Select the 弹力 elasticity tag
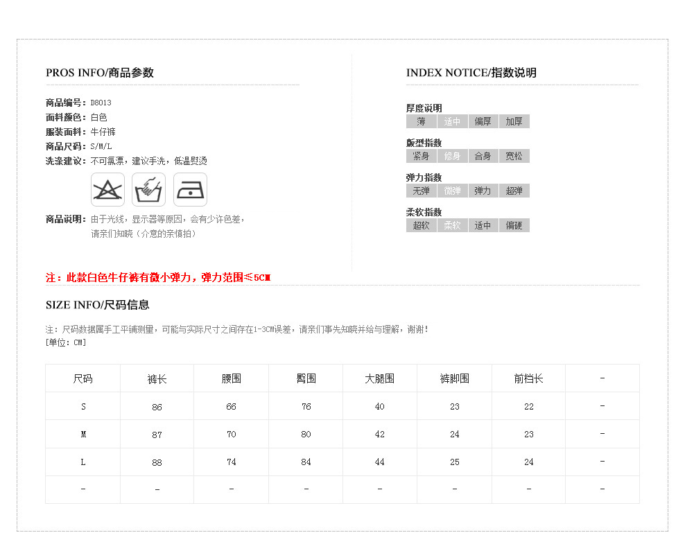Image resolution: width=685 pixels, height=560 pixels. point(483,191)
